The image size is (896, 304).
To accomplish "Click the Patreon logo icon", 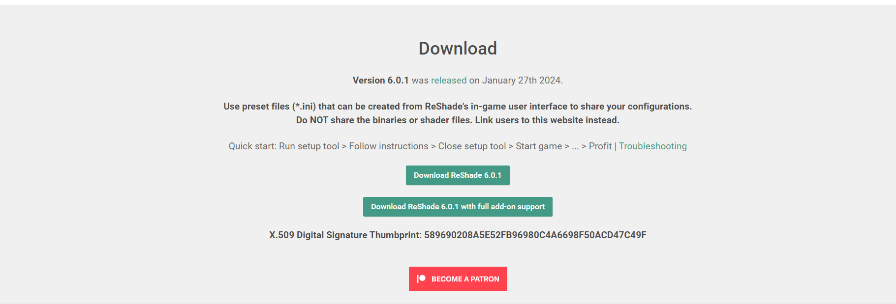I will coord(421,279).
